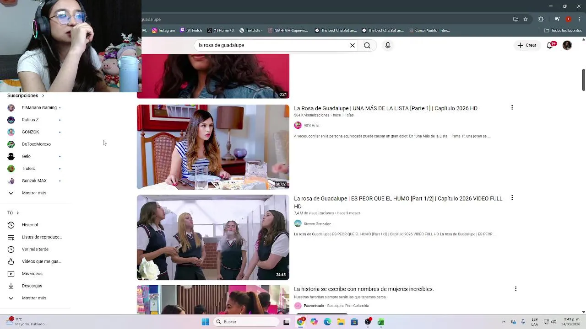The height and width of the screenshot is (329, 586).
Task: Open Excel from the taskbar
Action: tap(381, 322)
